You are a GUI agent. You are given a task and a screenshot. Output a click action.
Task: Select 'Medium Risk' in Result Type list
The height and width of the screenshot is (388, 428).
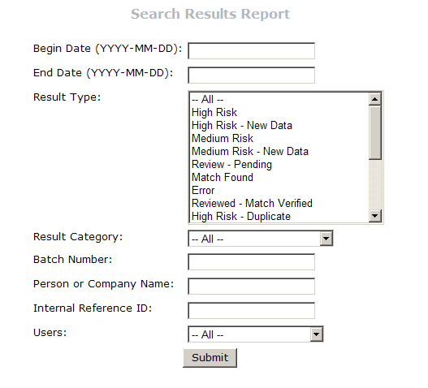(279, 138)
